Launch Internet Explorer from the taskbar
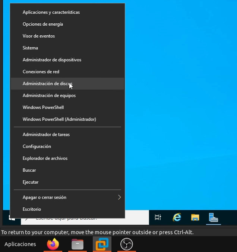The width and height of the screenshot is (237, 252). [177, 217]
